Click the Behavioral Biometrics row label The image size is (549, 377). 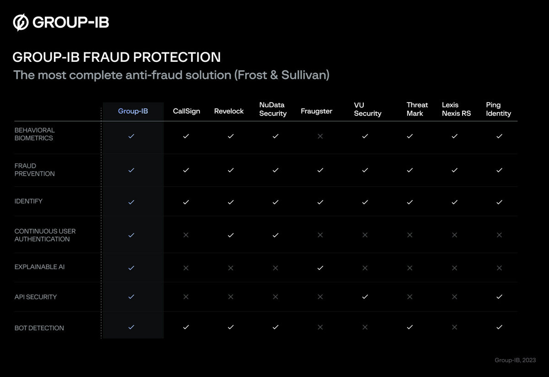[x=35, y=134]
